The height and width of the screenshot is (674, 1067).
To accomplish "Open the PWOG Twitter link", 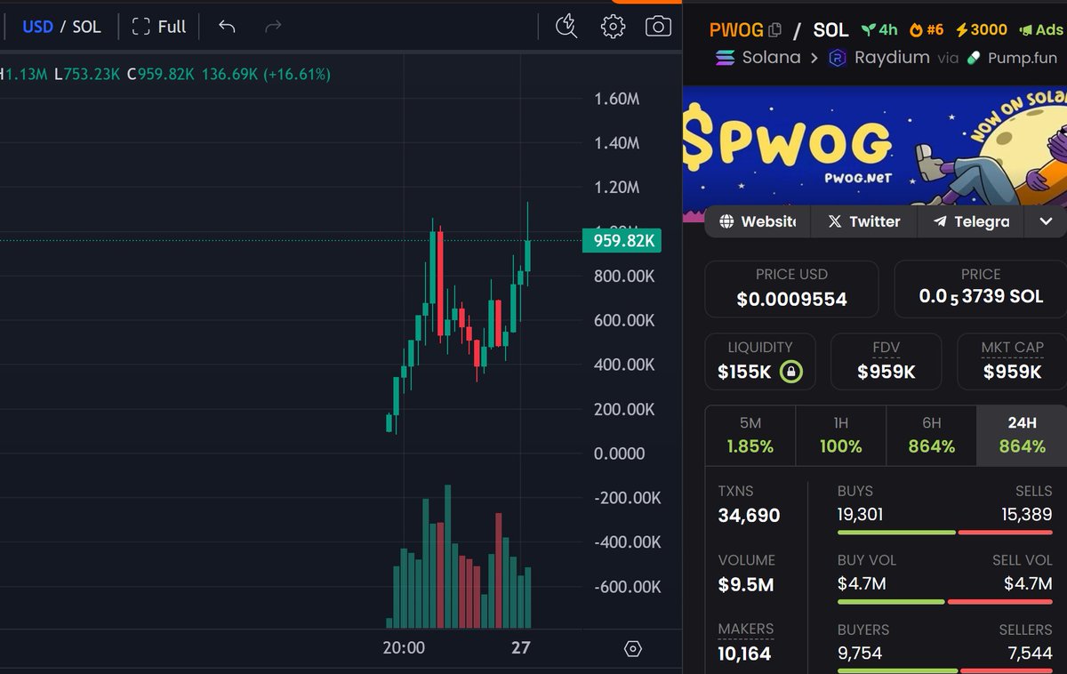I will (x=863, y=221).
